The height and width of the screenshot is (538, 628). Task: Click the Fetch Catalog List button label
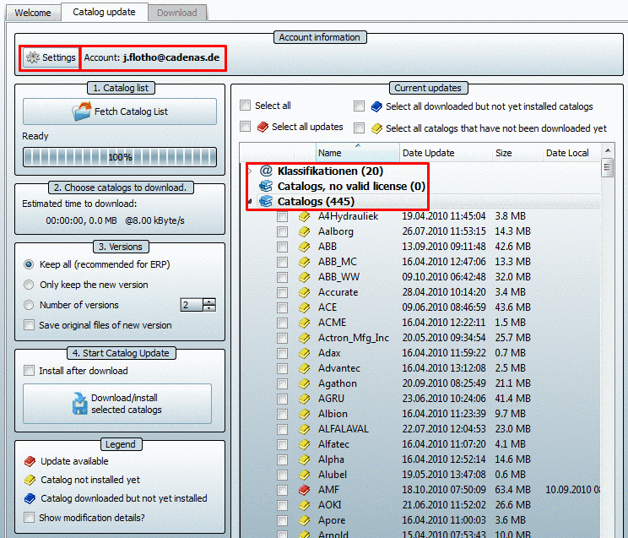tap(131, 111)
